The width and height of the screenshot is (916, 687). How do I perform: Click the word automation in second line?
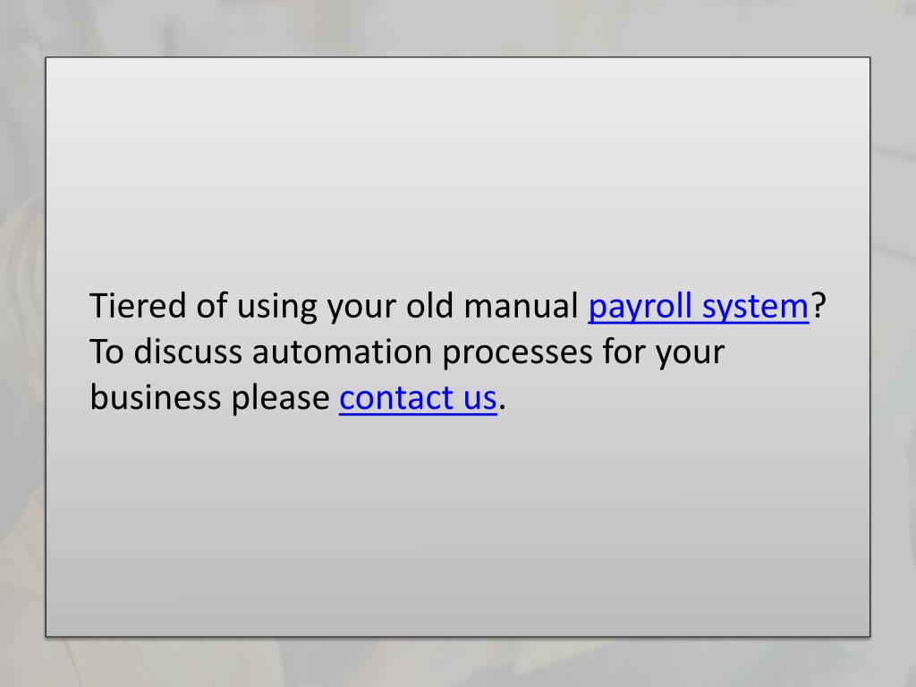(x=342, y=352)
